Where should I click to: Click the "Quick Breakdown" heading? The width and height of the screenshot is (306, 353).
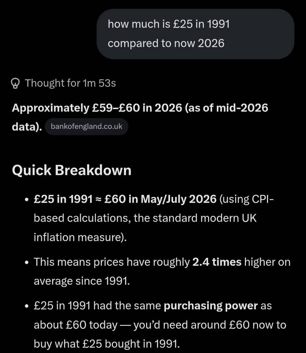tap(72, 170)
